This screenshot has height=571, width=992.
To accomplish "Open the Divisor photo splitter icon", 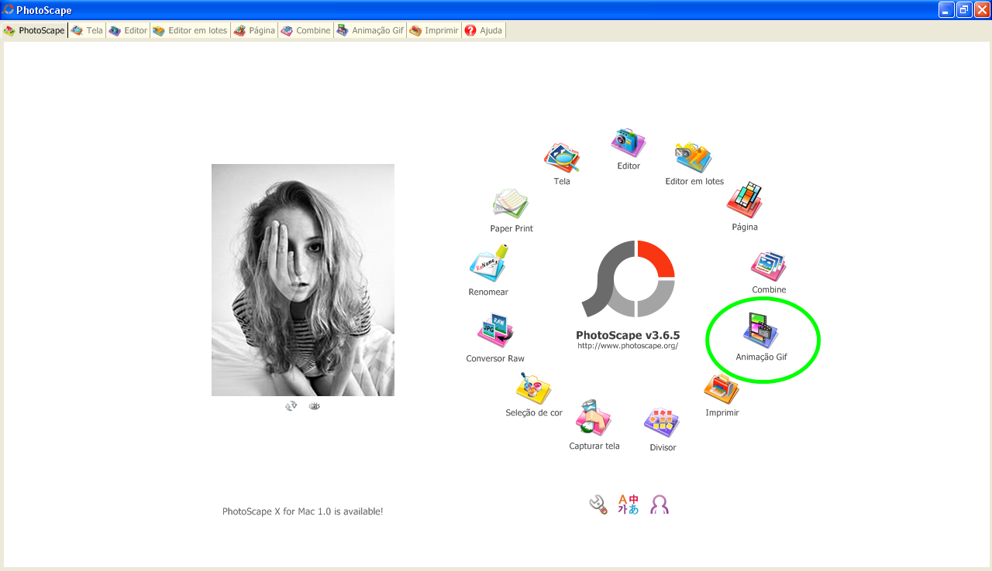I will tap(662, 424).
